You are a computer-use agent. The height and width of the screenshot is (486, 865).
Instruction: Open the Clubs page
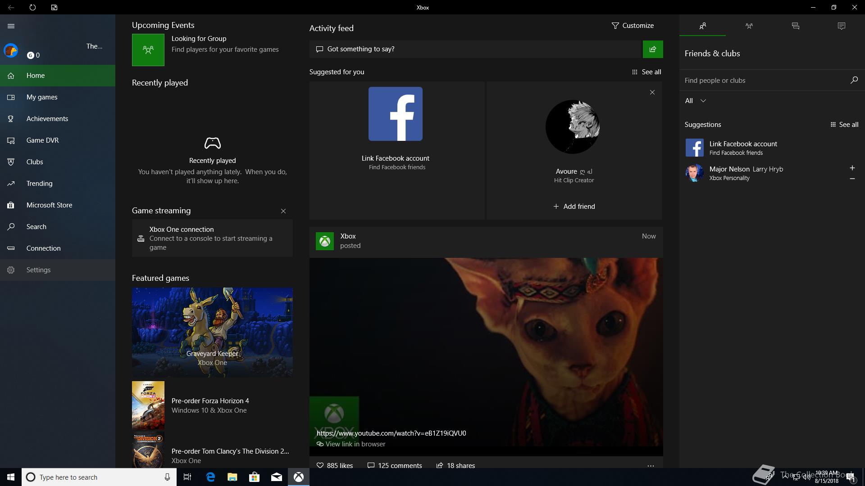click(x=58, y=162)
